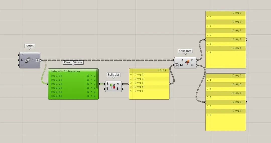Click the {0;0;3} branch header in top panel
The image size is (271, 143).
click(x=226, y=40)
